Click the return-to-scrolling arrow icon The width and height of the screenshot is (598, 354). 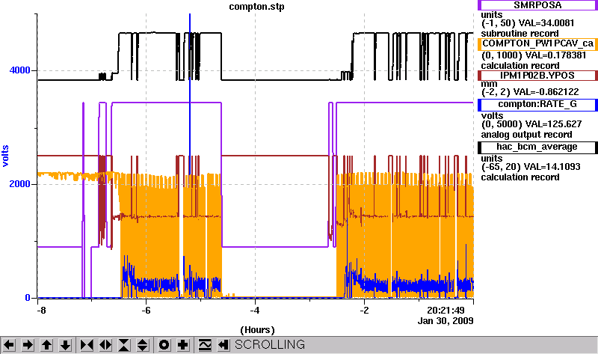point(224,345)
